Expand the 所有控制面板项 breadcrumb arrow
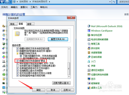The height and width of the screenshot is (95, 129). 50,2
